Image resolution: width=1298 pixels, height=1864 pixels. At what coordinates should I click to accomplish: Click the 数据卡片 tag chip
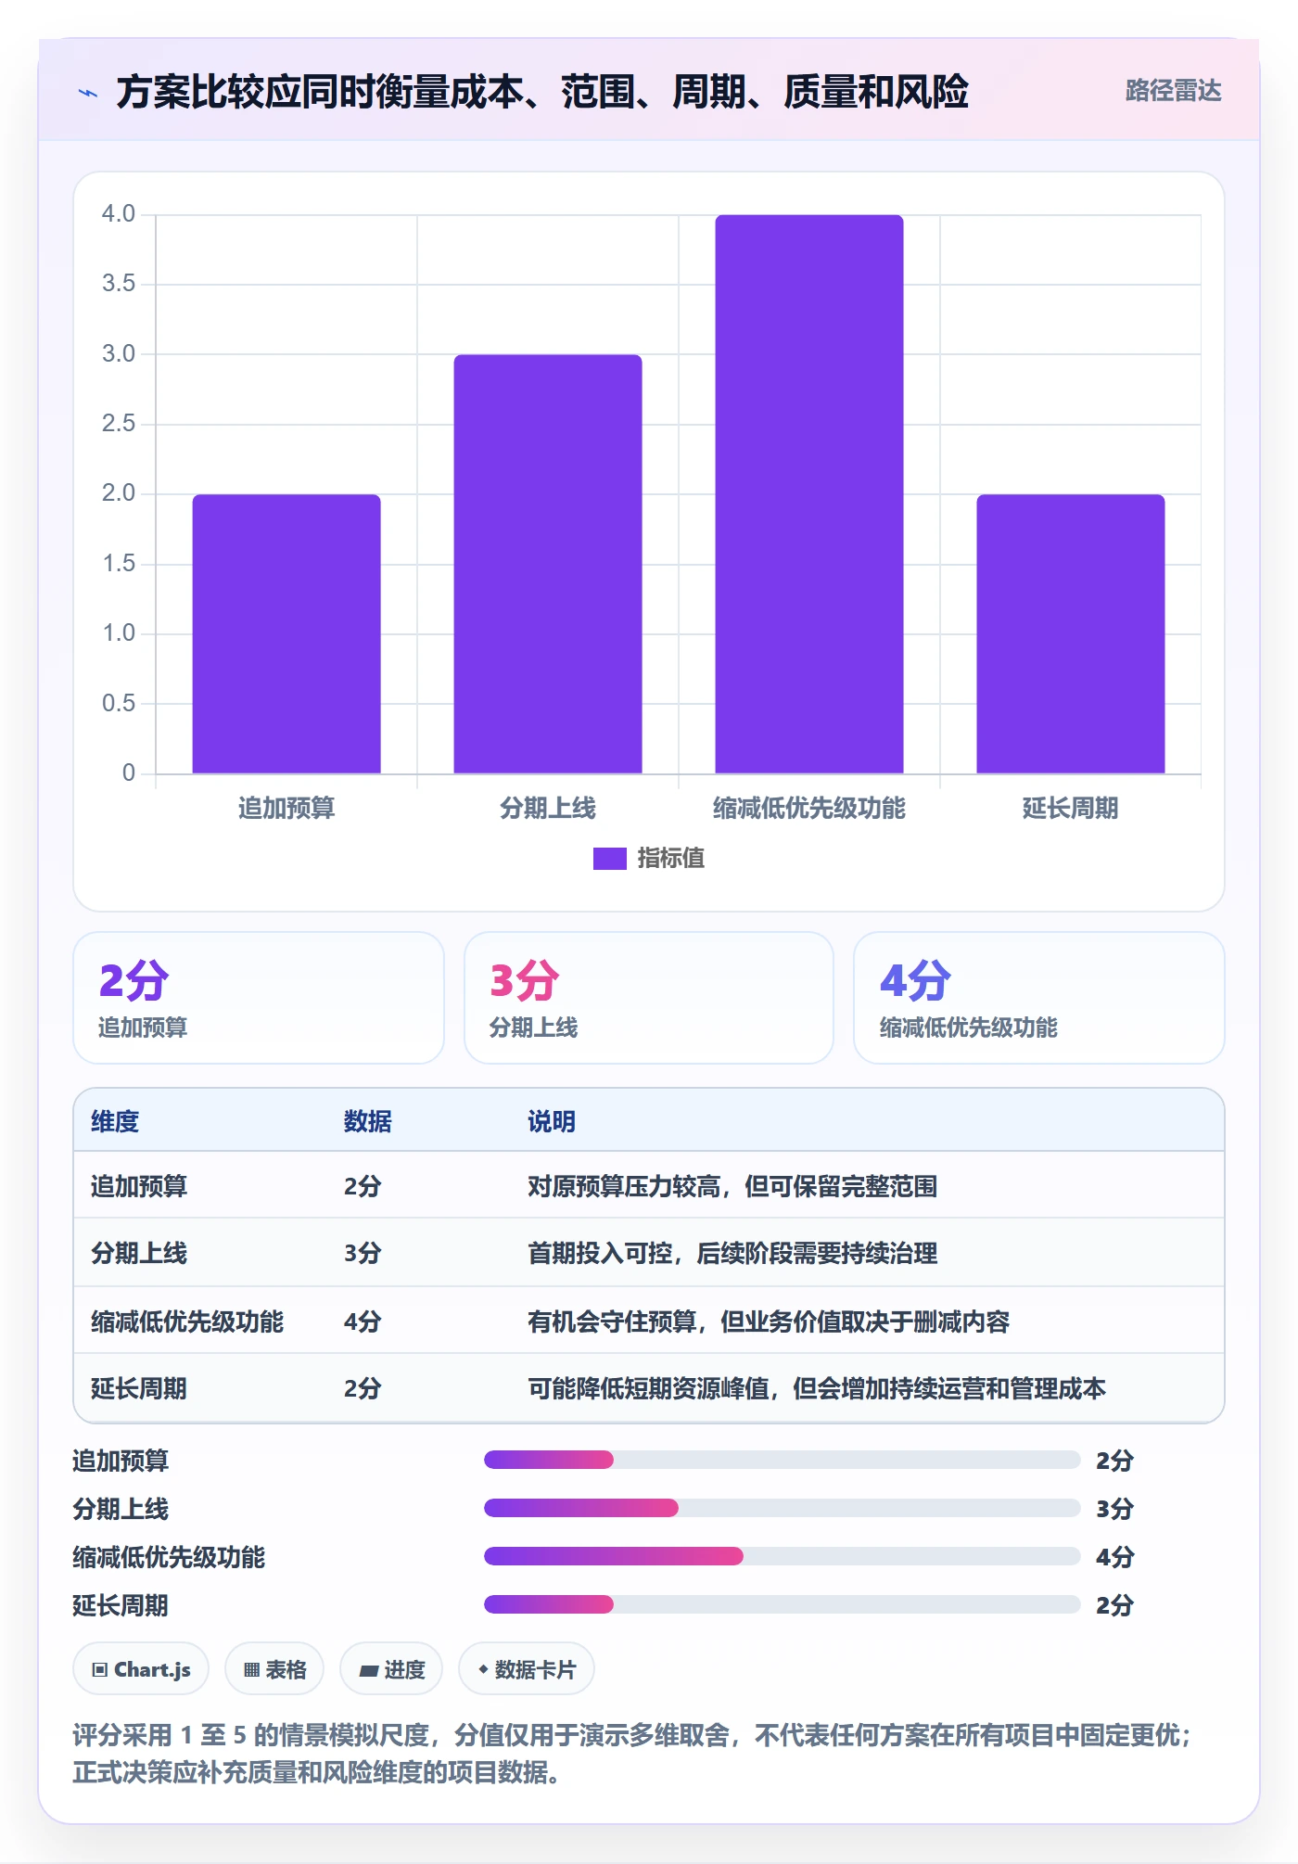(527, 1669)
